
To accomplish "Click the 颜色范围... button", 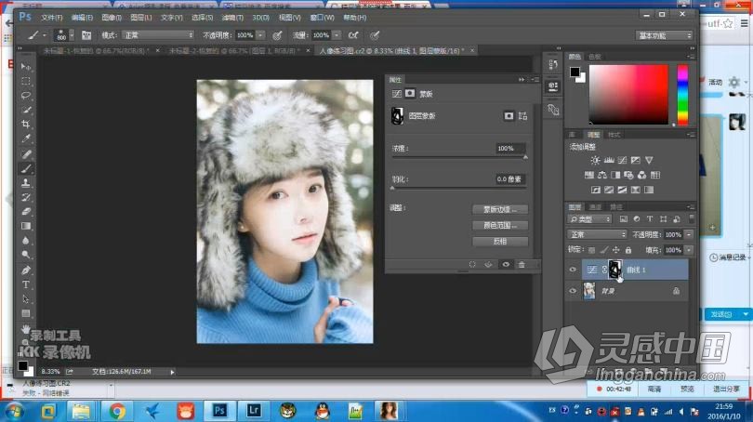I will click(500, 226).
